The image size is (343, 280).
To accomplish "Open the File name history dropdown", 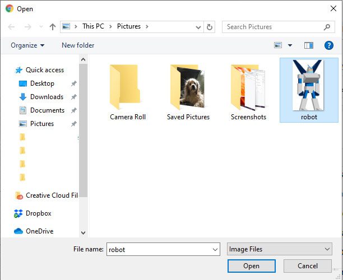I will coord(215,249).
